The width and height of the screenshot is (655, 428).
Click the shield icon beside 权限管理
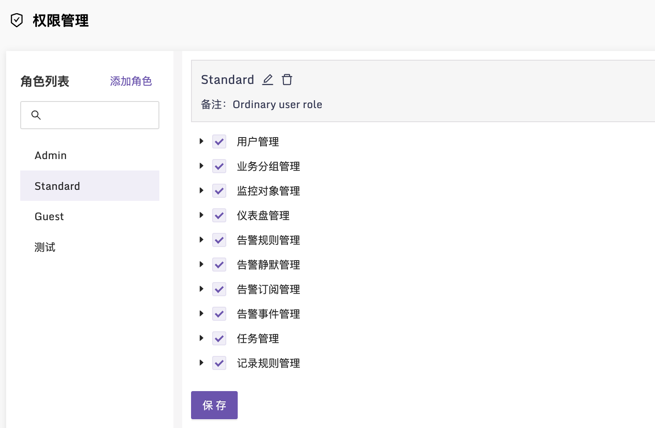click(17, 20)
